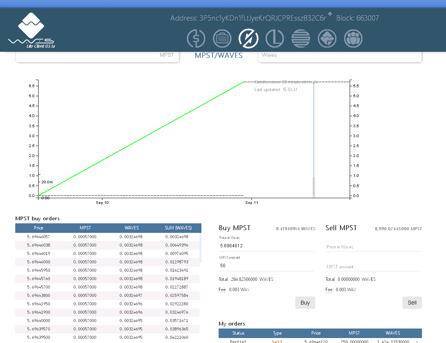Click the 8.41940914 WAVES balance

click(296, 229)
